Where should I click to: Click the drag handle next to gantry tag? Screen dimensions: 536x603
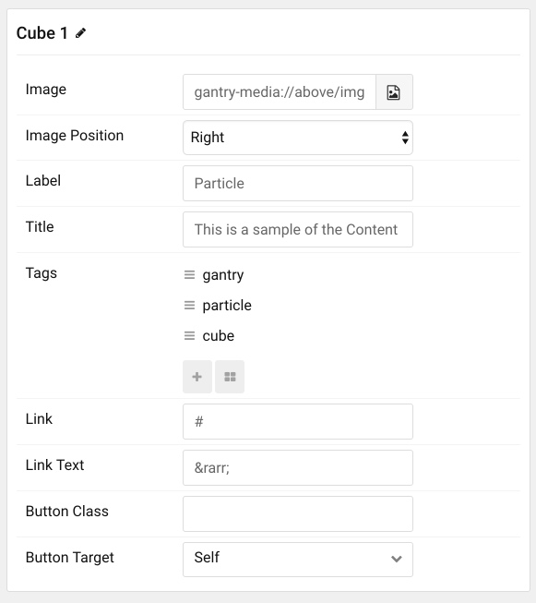coord(189,275)
